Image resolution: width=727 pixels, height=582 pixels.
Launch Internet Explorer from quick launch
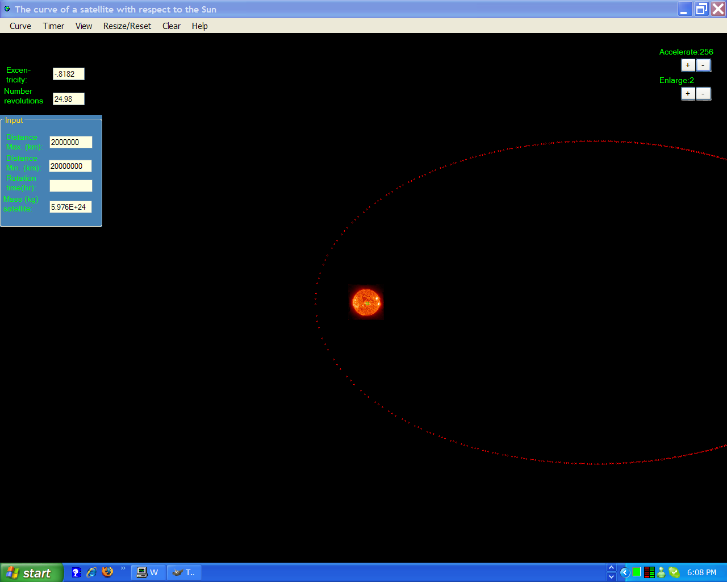(x=91, y=572)
